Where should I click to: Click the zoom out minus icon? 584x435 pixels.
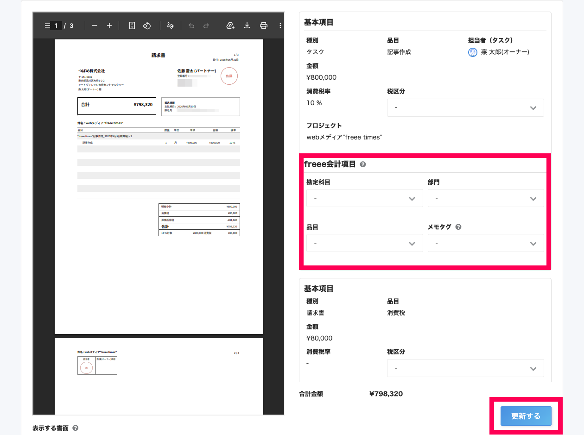pos(95,25)
